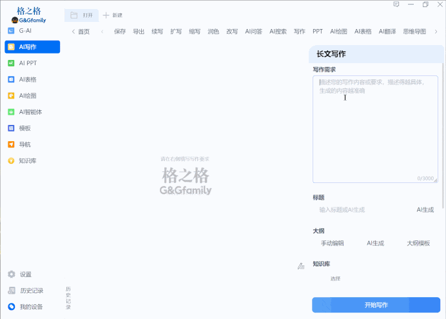Viewport: 446px width, 319px height.
Task: Click 选择 under 知识库 panel
Action: 335,278
